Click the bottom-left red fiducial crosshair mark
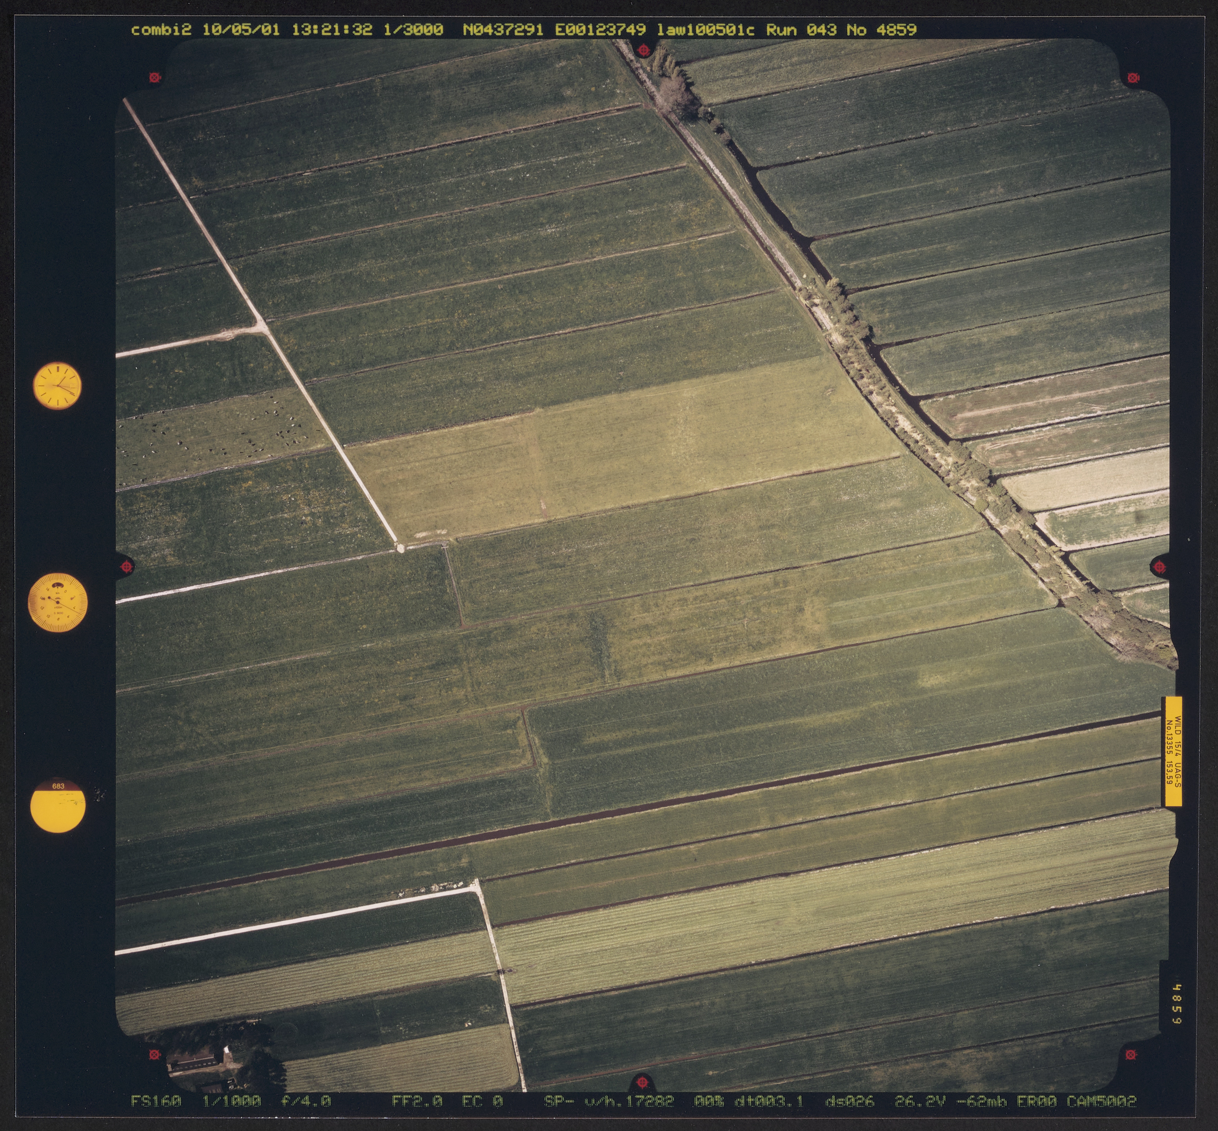This screenshot has height=1131, width=1218. 154,1055
